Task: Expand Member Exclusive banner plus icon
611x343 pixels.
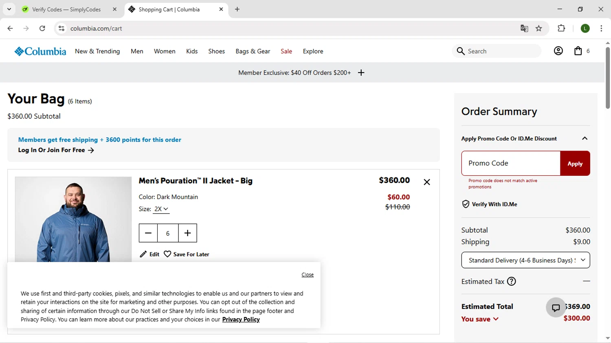Action: pos(361,73)
